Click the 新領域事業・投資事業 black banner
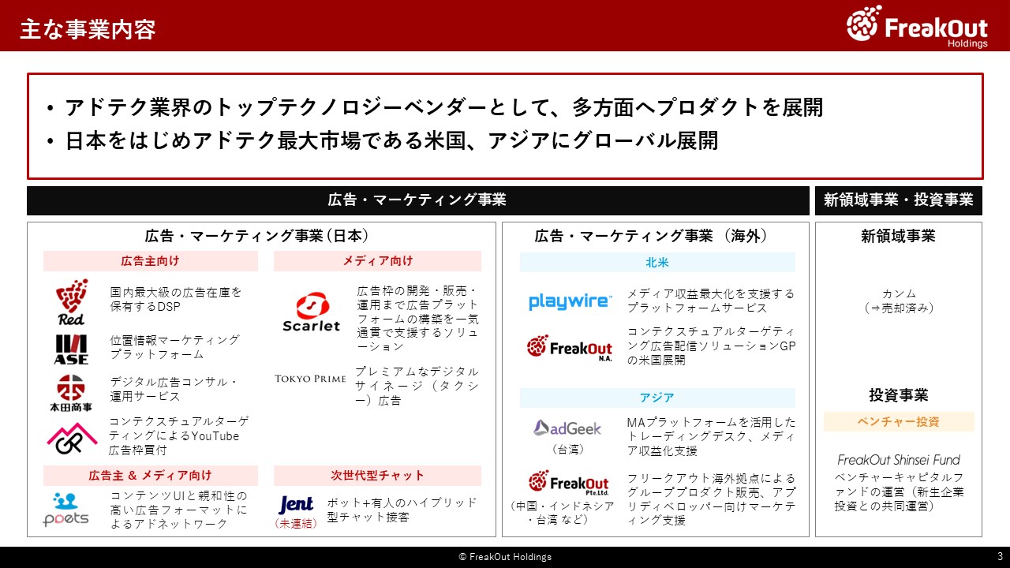Viewport: 1010px width, 568px height. click(x=899, y=200)
